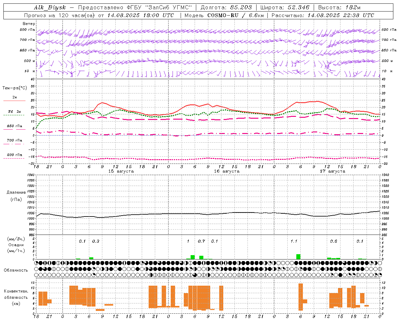Click the (мм/3ч.) precipitation unit label
Image resolution: width=398 pixels, height=319 pixels.
click(16, 239)
